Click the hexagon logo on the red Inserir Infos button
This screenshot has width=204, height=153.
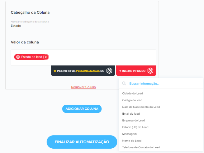click(150, 71)
